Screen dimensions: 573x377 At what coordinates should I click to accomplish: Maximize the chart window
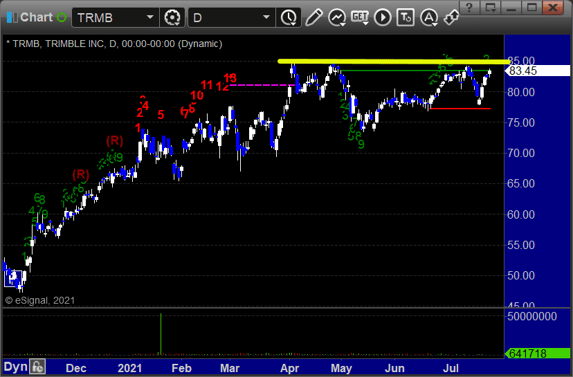point(531,8)
